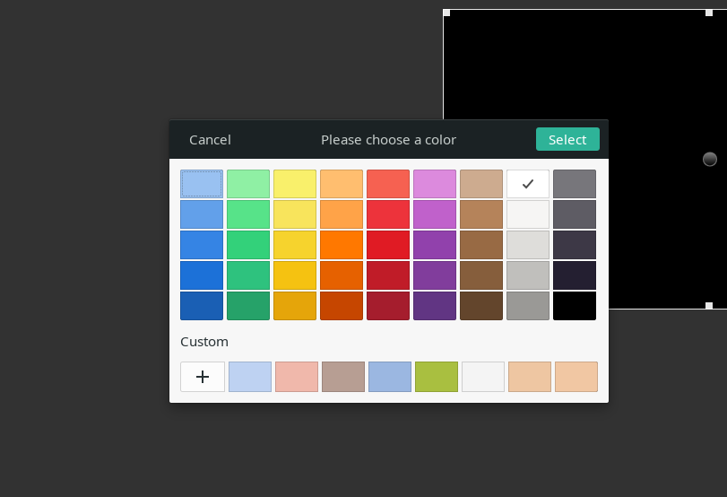
Task: Pick the olive green custom color
Action: 437,377
